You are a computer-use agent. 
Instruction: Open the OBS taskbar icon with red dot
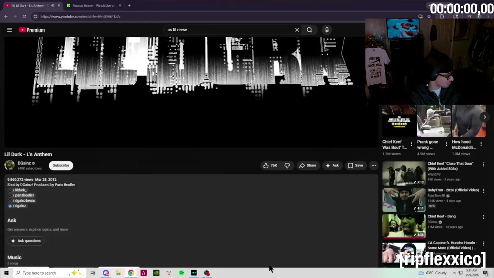click(207, 273)
